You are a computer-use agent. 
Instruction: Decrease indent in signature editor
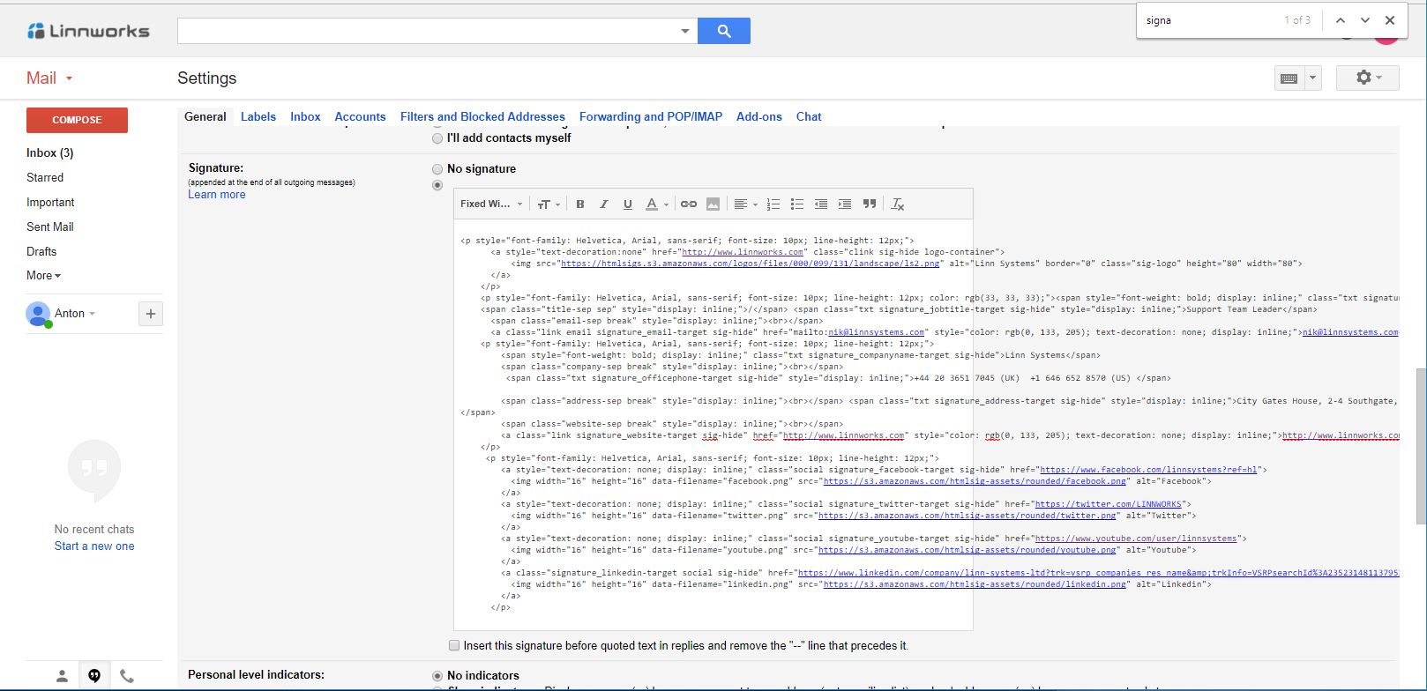pos(821,204)
